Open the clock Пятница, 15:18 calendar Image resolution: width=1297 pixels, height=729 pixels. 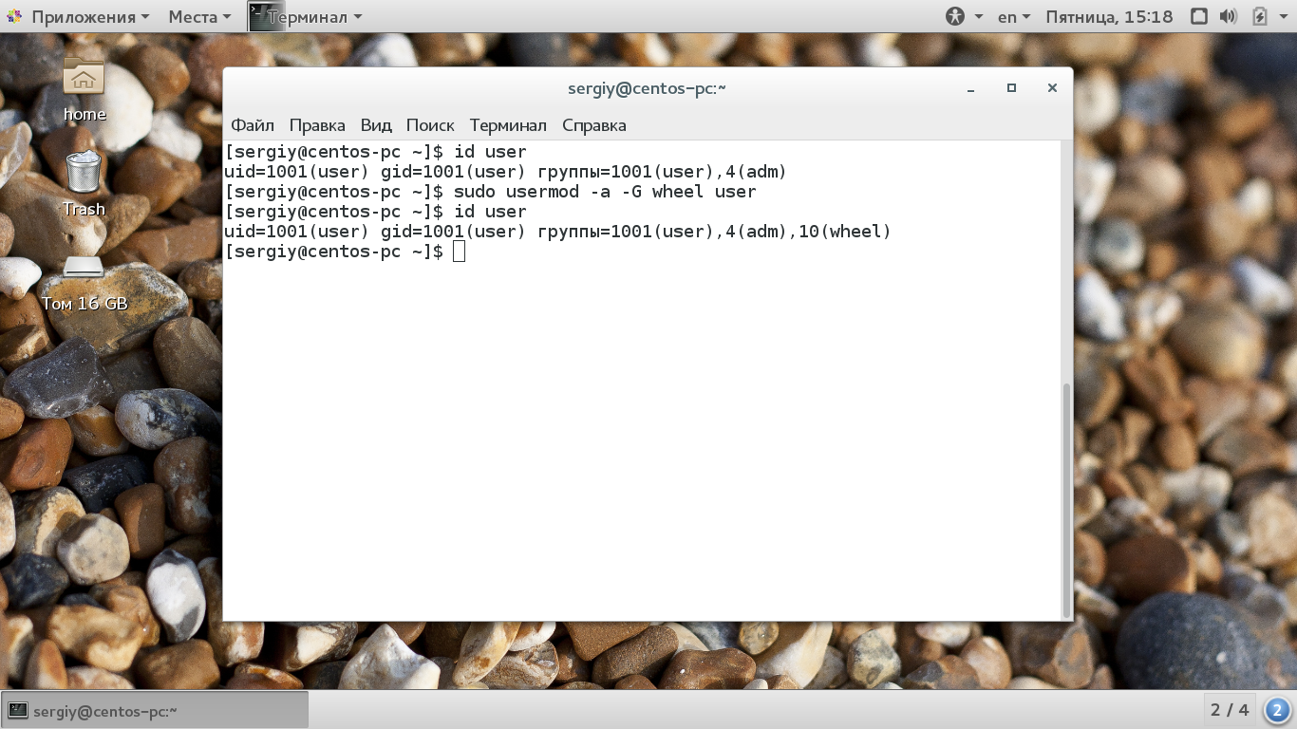pos(1109,16)
